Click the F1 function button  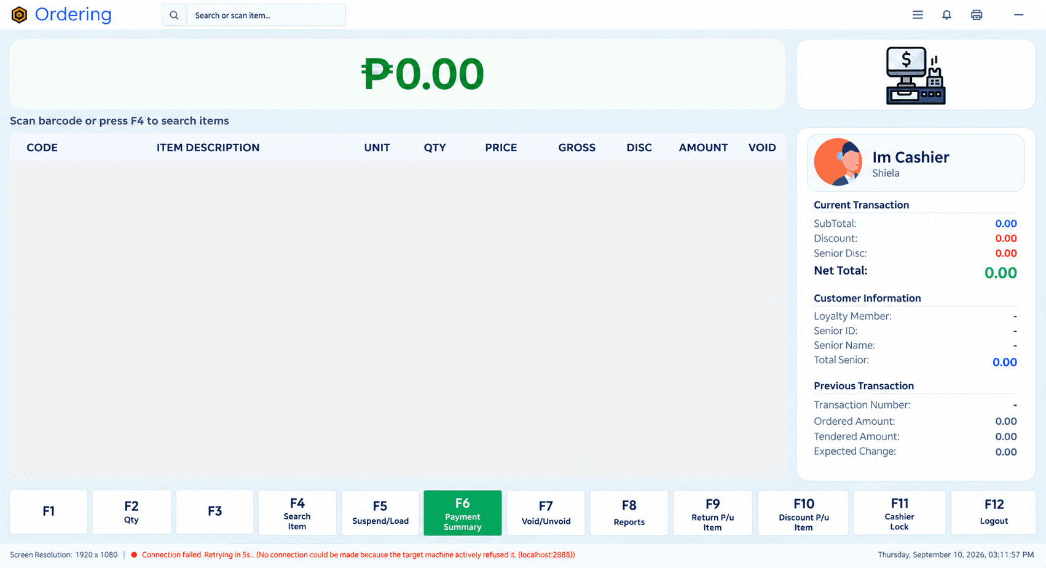coord(49,512)
